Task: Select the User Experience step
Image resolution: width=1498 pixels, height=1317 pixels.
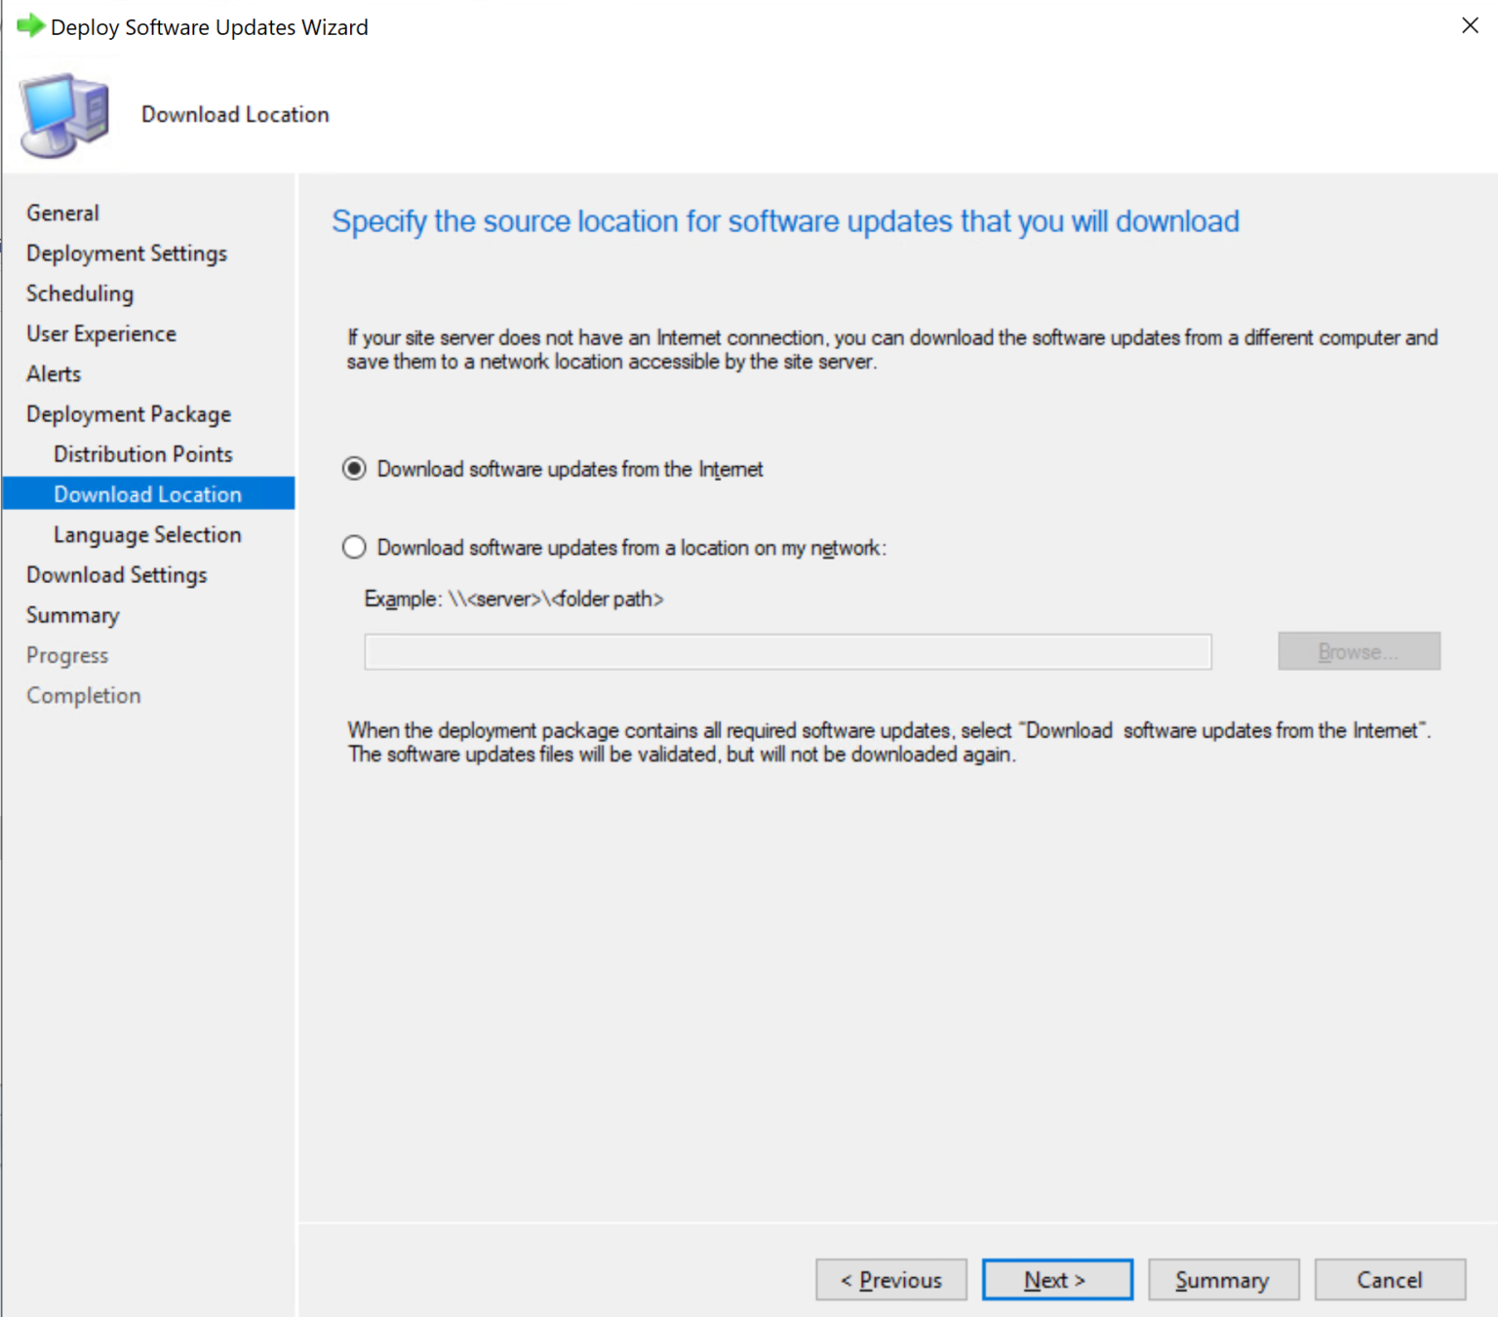Action: (x=100, y=333)
